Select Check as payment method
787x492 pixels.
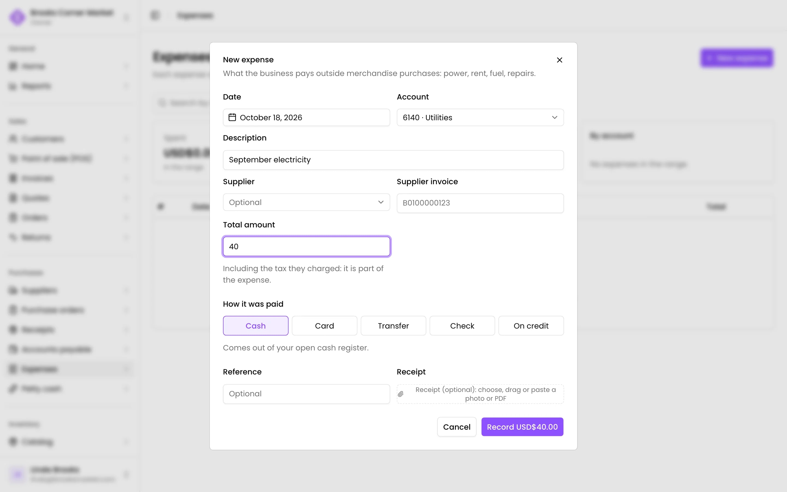pyautogui.click(x=462, y=326)
